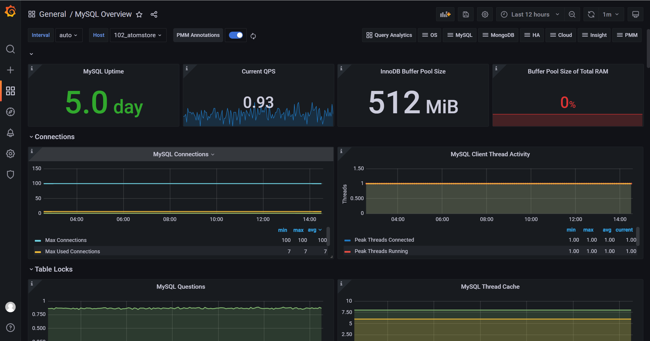Open Host 102_atomstore dropdown

(138, 35)
